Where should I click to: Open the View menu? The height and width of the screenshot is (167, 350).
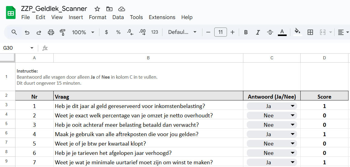57,17
